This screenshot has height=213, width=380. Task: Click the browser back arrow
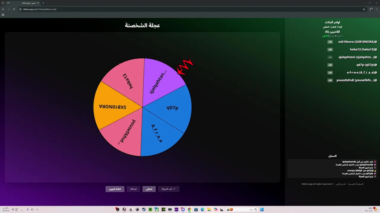coord(3,9)
